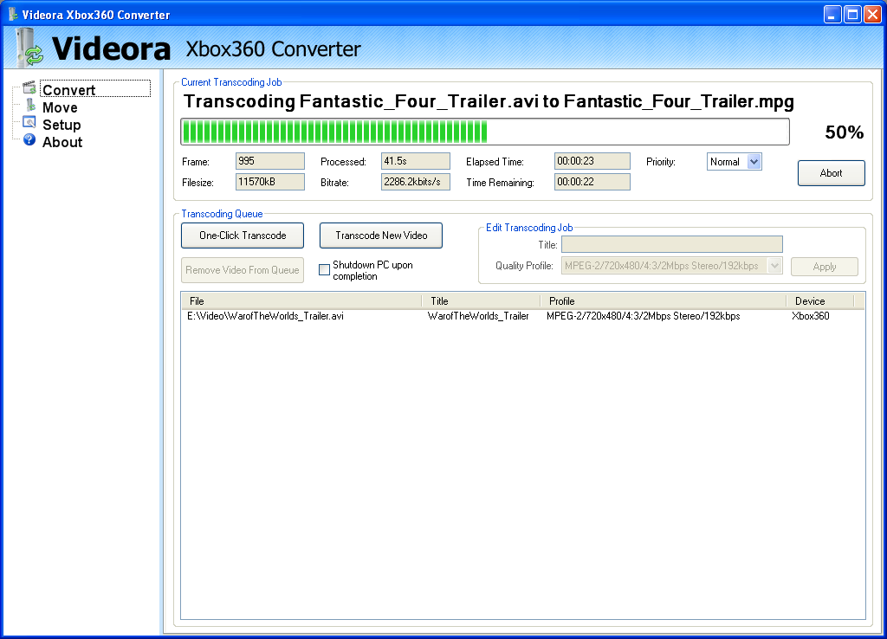Click the title bar application icon
The height and width of the screenshot is (639, 887).
(x=11, y=15)
